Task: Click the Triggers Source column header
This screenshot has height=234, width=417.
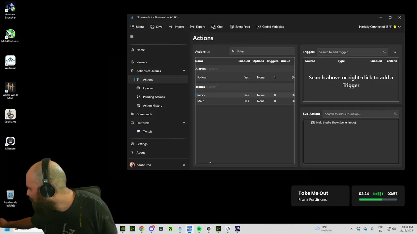Action: tap(310, 61)
